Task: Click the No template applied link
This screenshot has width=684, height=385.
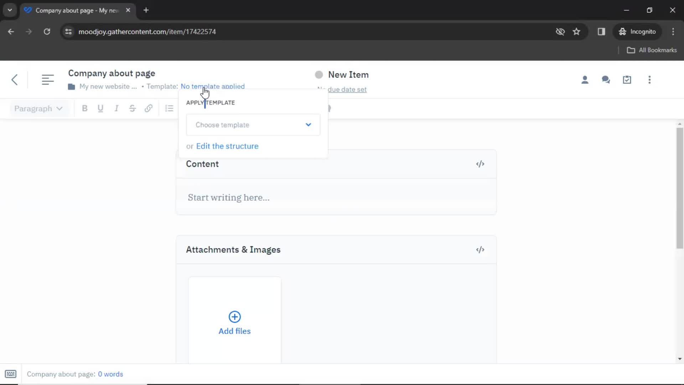Action: pos(212,86)
